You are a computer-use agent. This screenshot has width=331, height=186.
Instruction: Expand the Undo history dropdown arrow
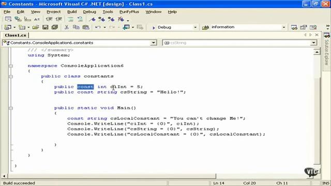(x=104, y=27)
